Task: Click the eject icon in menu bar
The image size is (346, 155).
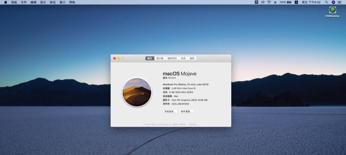Action: point(275,2)
